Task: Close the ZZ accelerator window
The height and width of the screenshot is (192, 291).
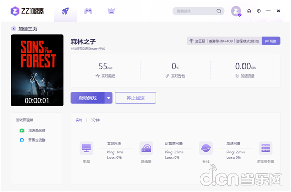Action: (x=278, y=11)
